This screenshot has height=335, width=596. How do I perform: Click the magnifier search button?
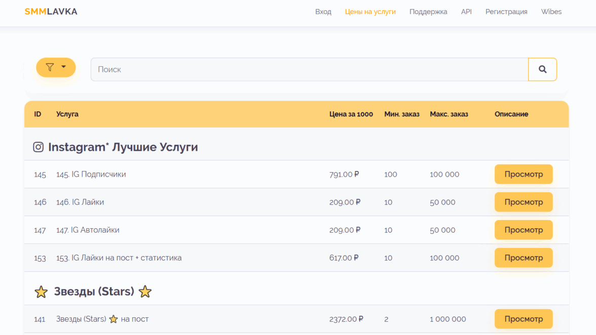tap(542, 69)
